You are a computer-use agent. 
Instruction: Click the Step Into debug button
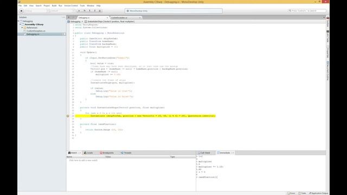click(x=89, y=11)
